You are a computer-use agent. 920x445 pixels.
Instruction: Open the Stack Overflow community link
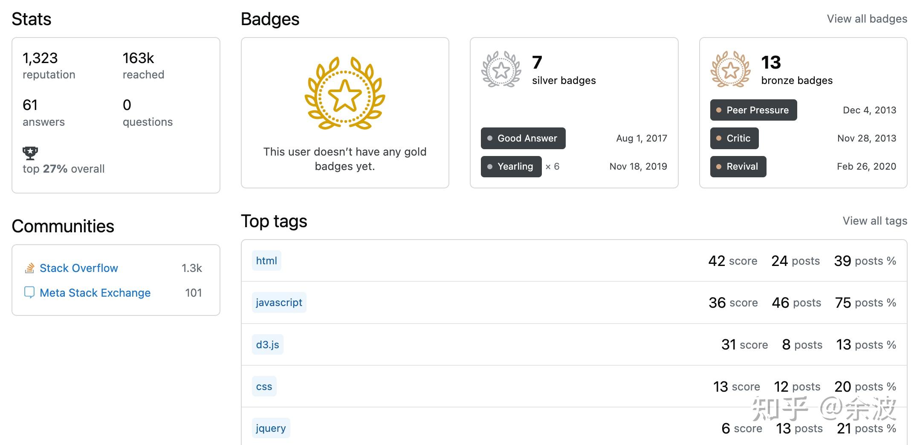pos(78,268)
